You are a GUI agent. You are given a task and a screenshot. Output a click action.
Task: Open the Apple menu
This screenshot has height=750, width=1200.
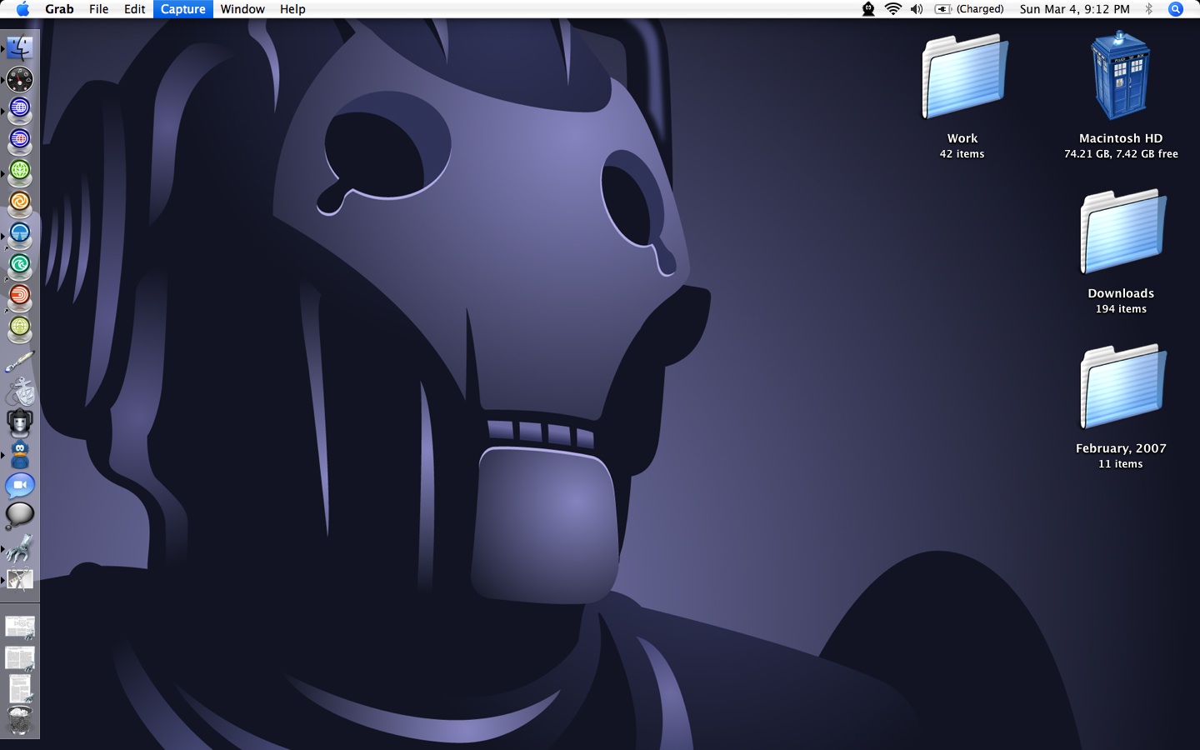pos(22,9)
